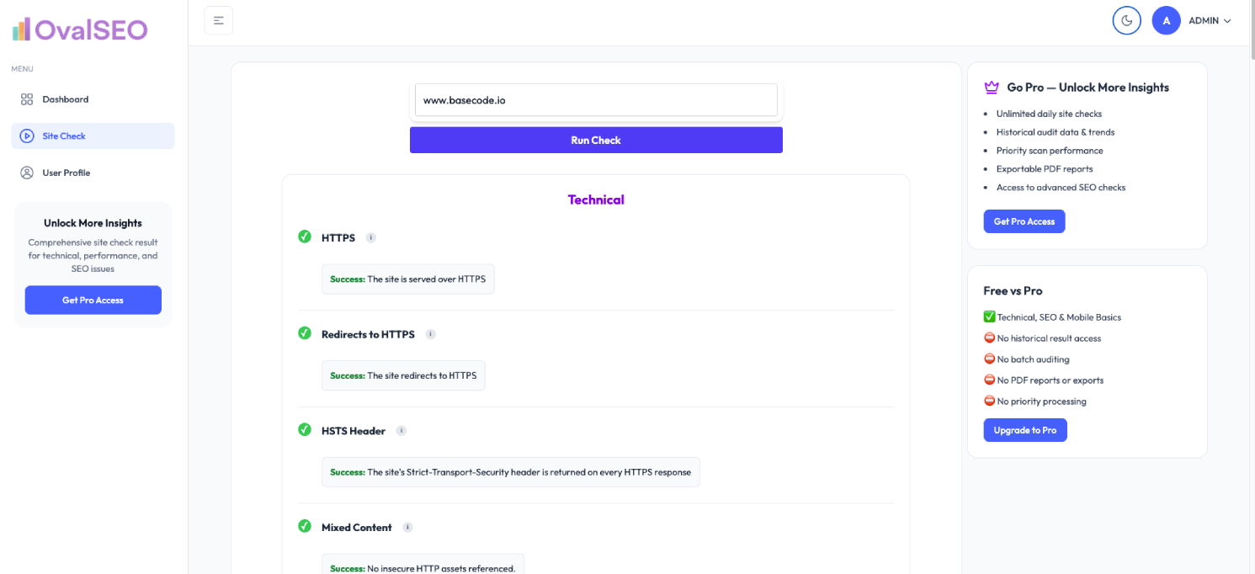This screenshot has width=1255, height=574.
Task: Click the Site Check play icon
Action: tap(27, 136)
